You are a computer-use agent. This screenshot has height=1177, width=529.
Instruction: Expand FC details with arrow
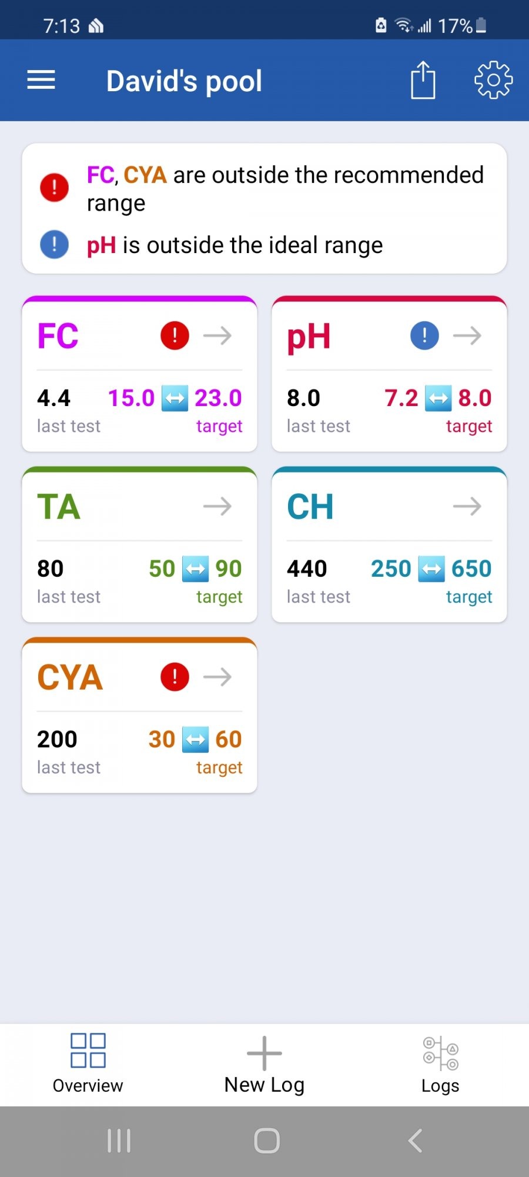pos(217,335)
